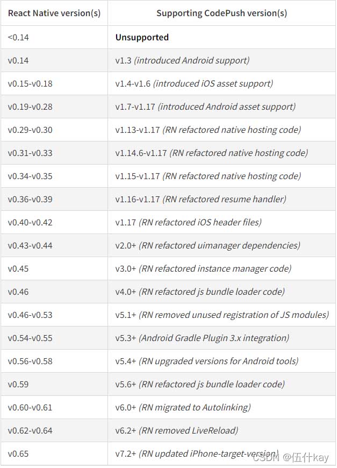Select the 'v0.45' row label

(18, 268)
